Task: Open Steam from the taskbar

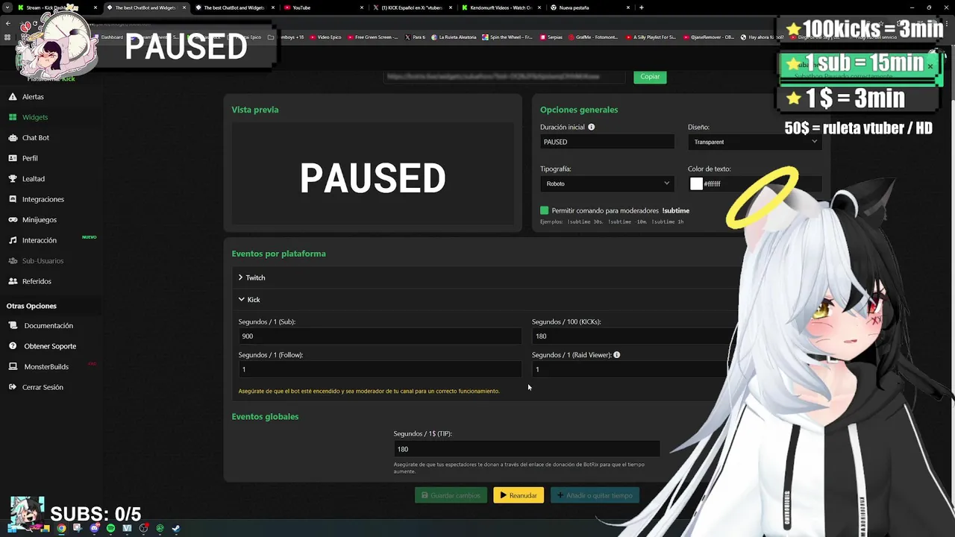Action: 176,528
